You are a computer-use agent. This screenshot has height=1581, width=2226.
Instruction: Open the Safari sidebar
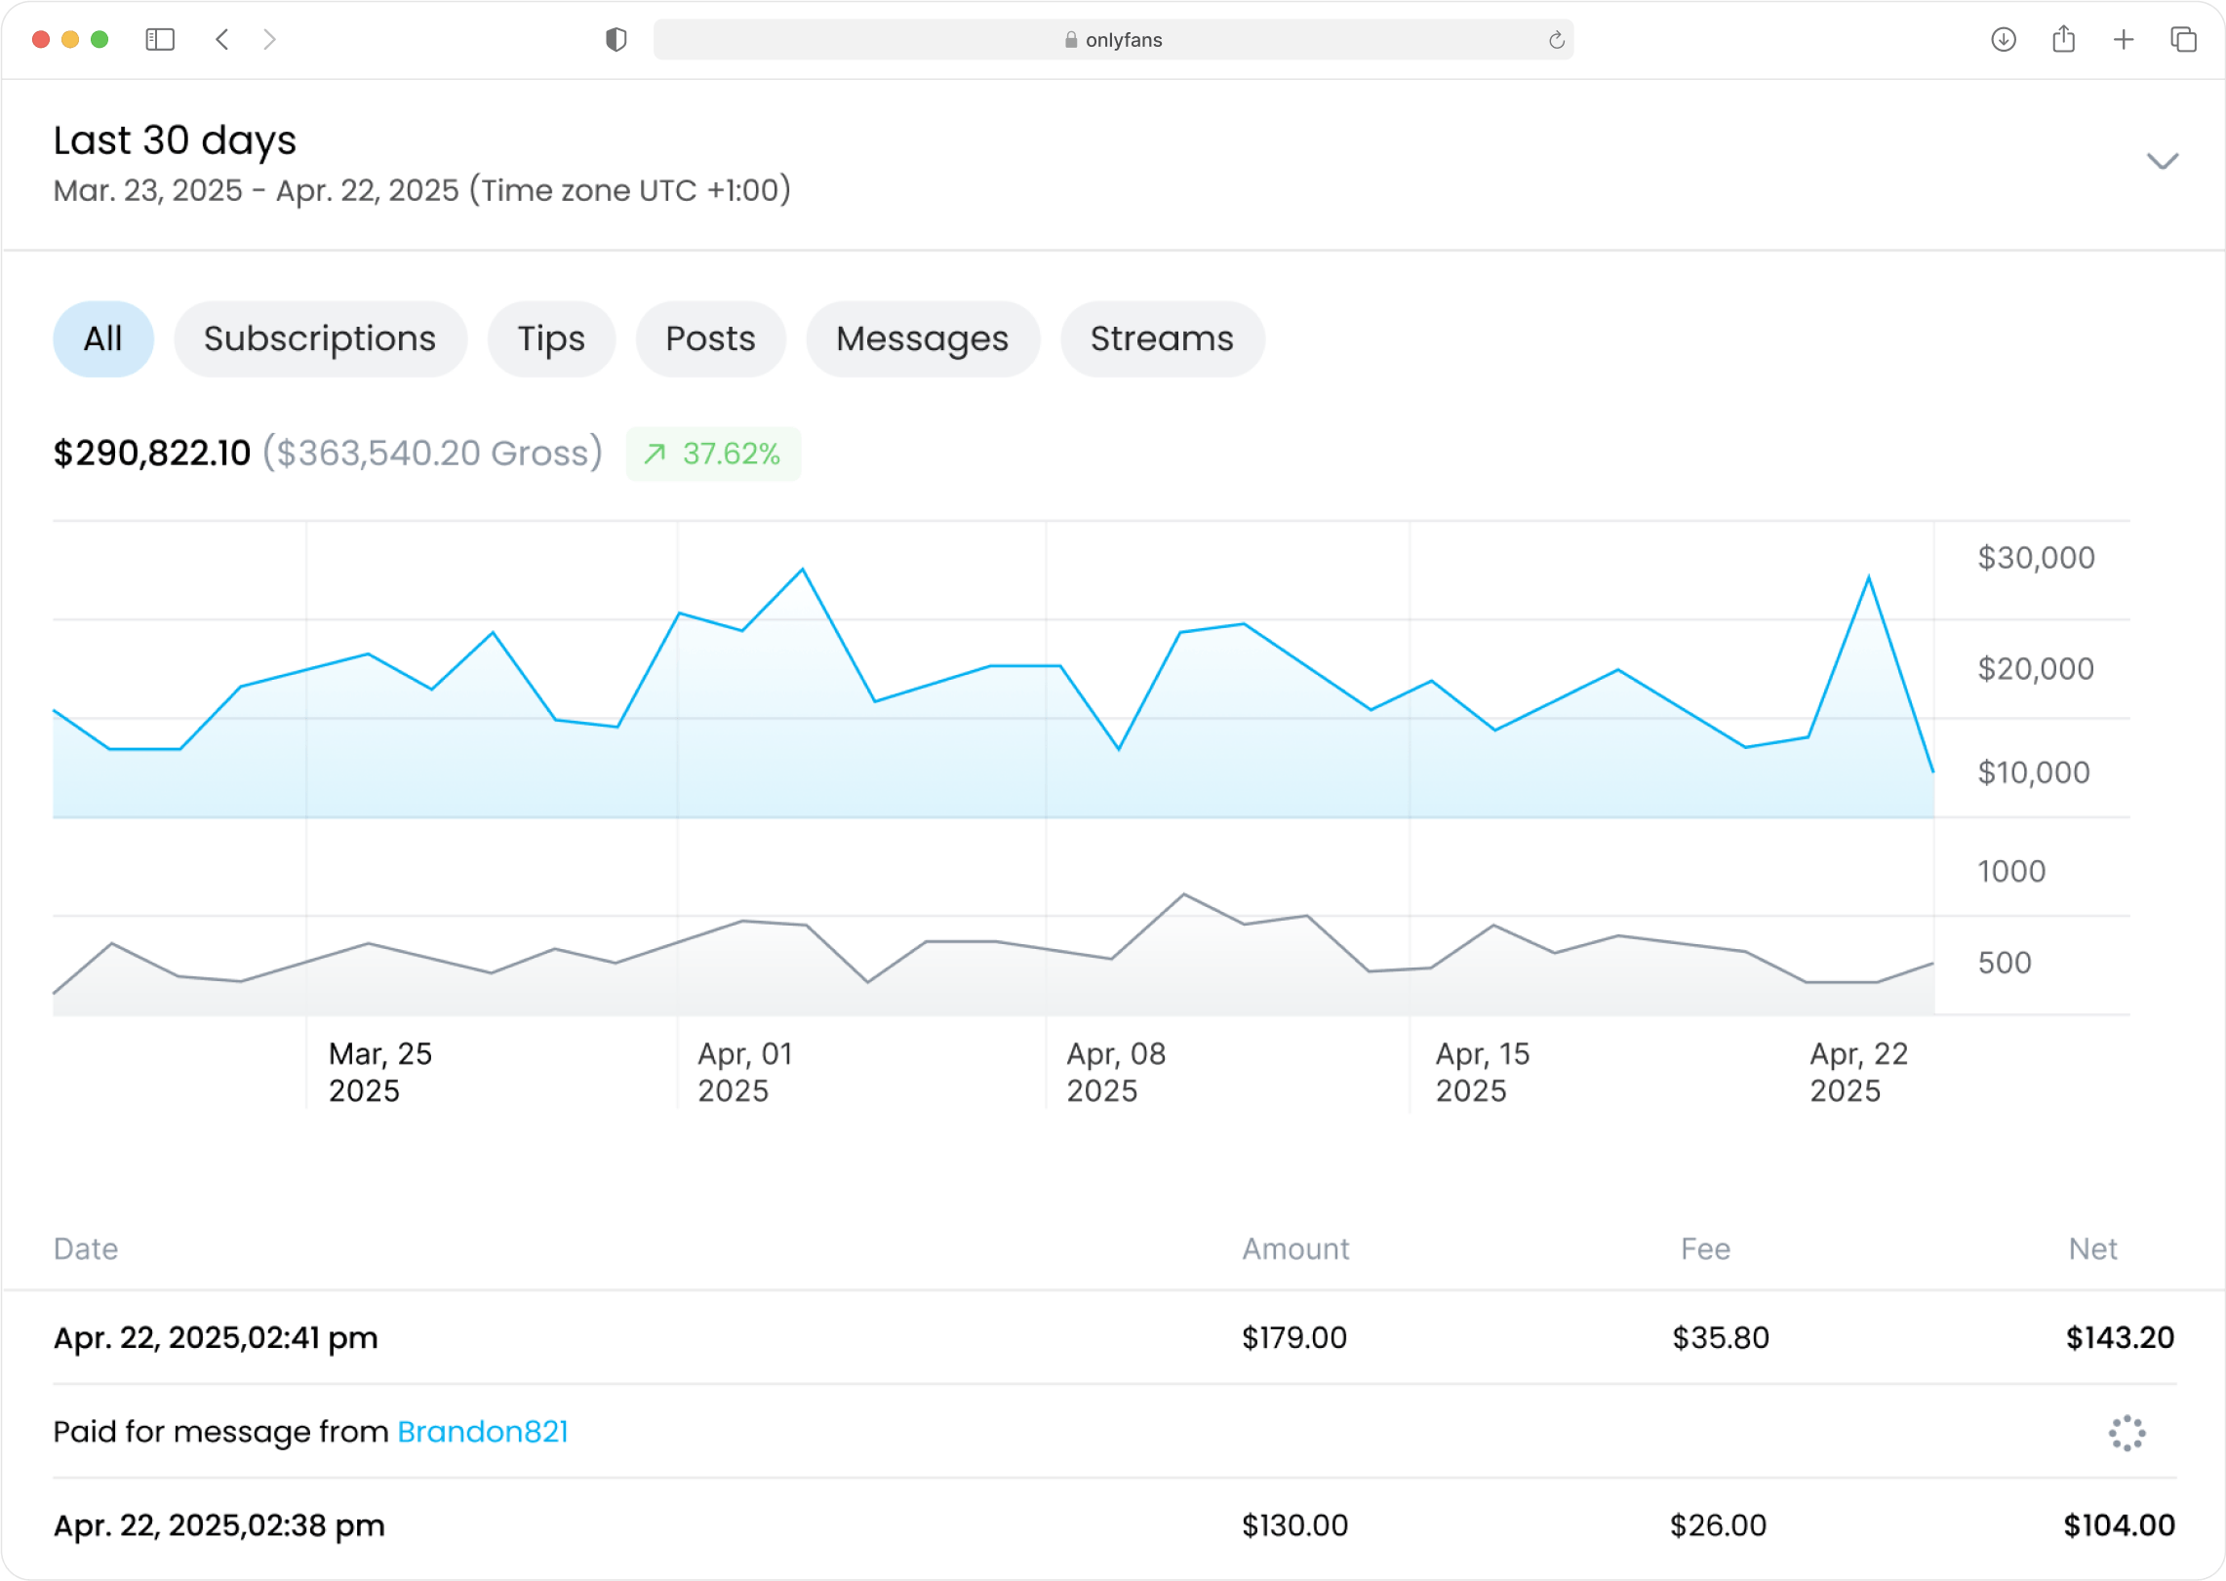pos(161,40)
